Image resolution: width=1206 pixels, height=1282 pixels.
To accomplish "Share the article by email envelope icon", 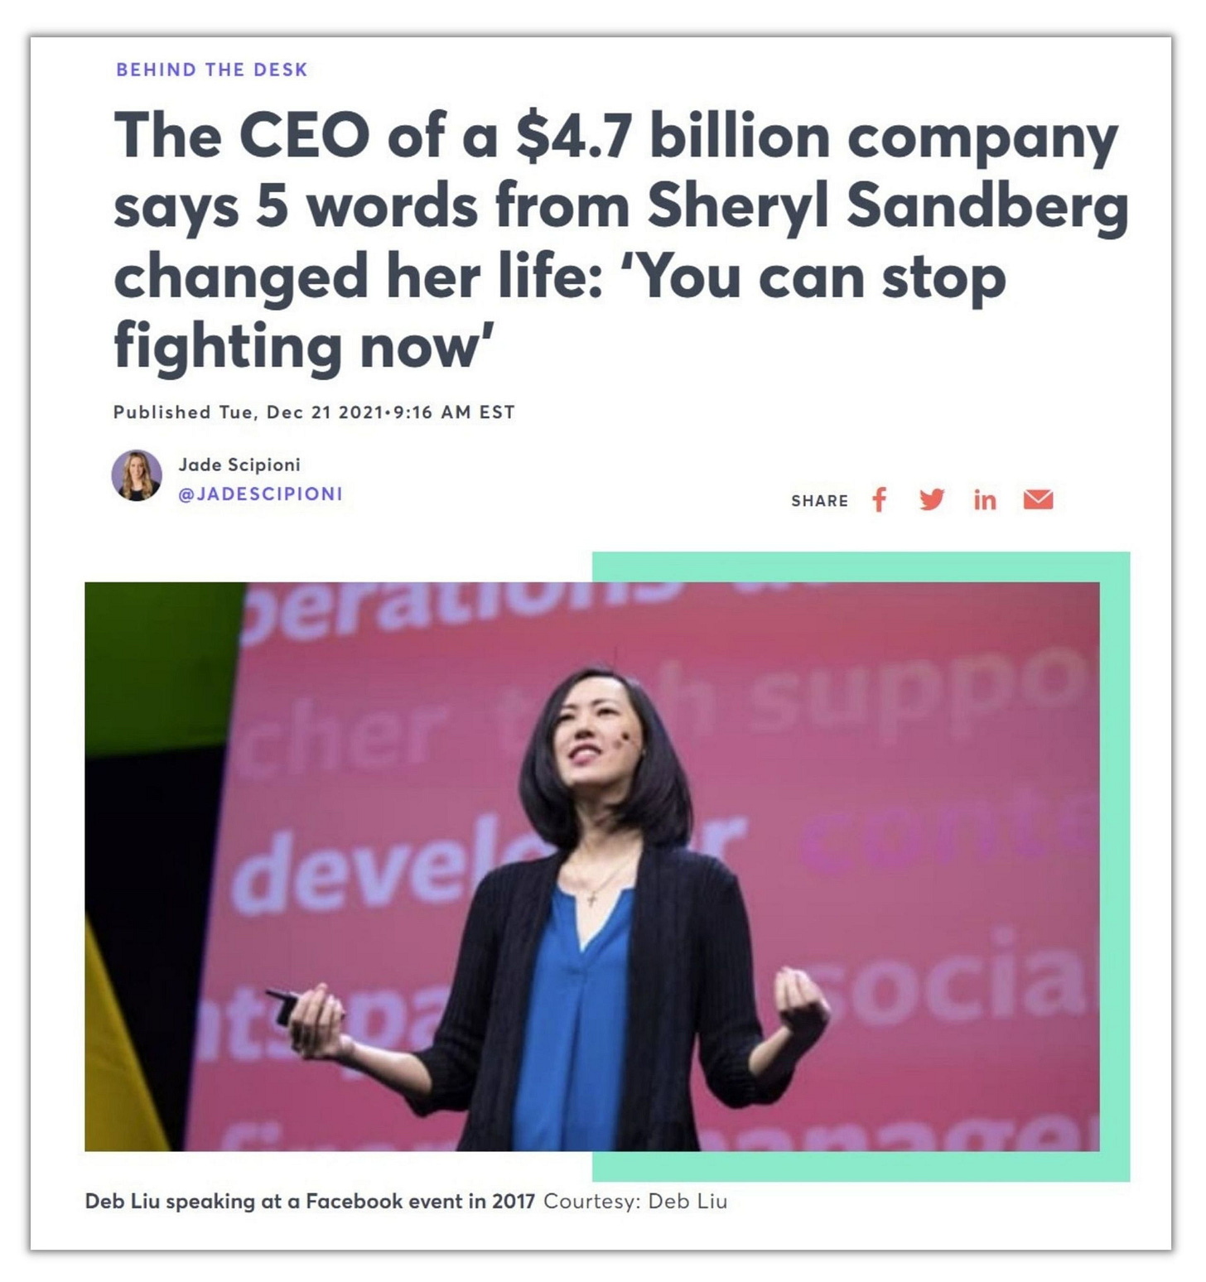I will point(1038,500).
